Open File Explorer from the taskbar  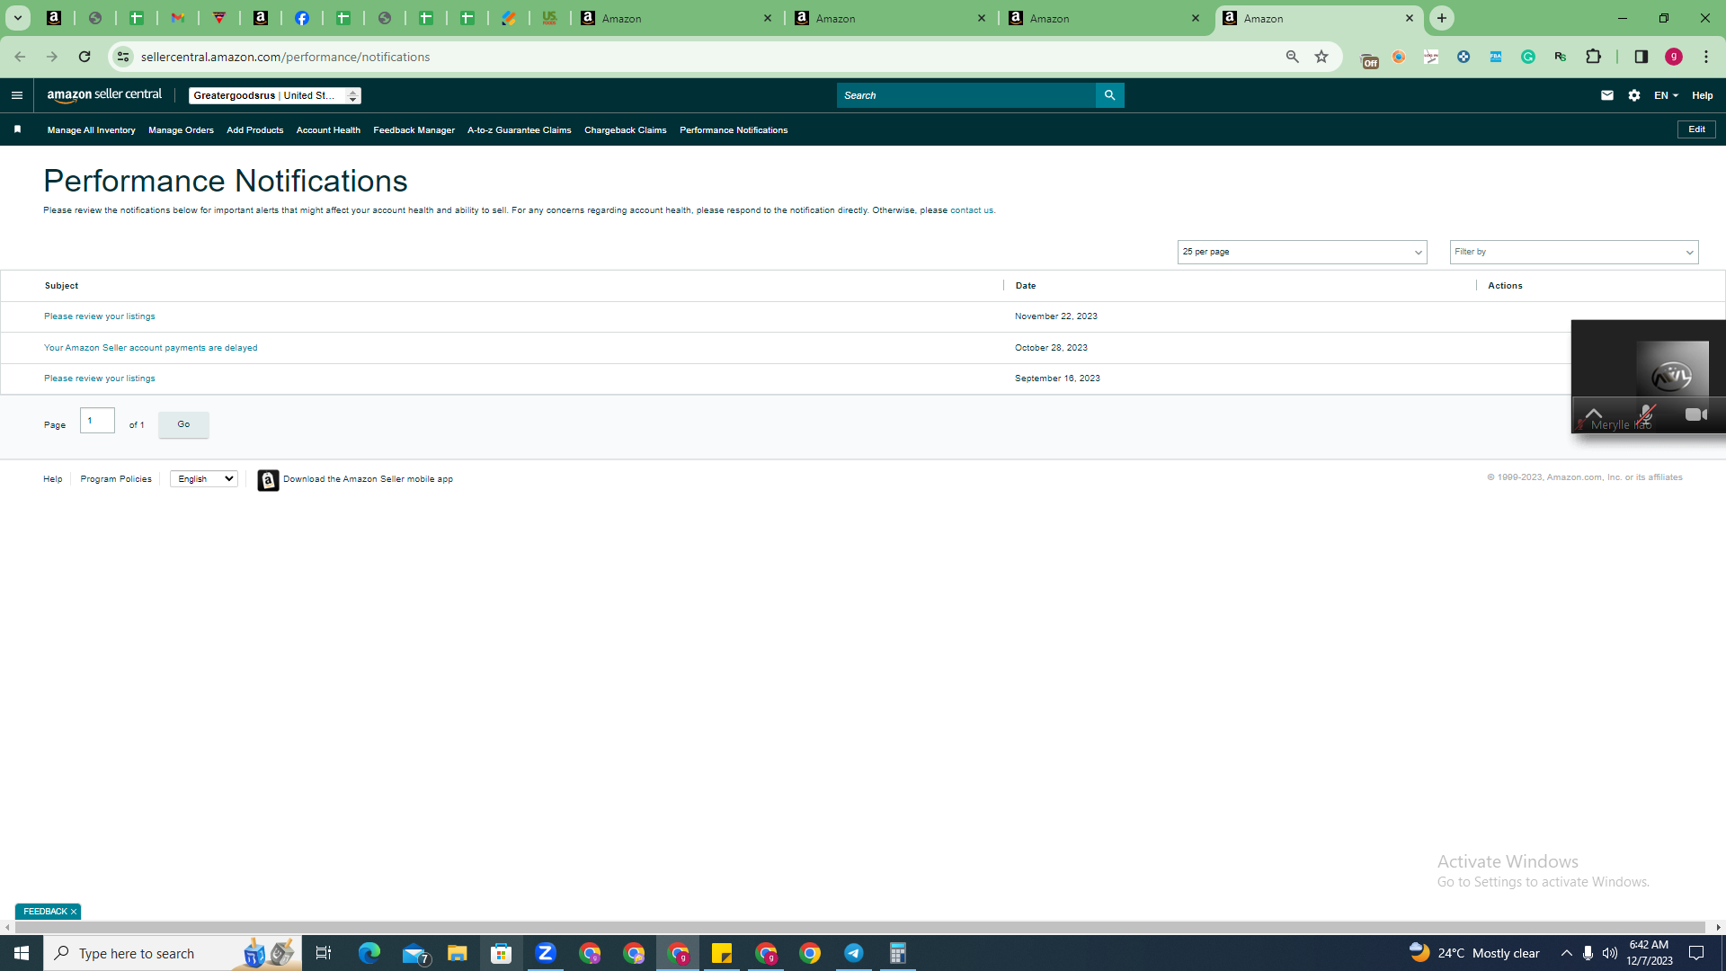458,953
